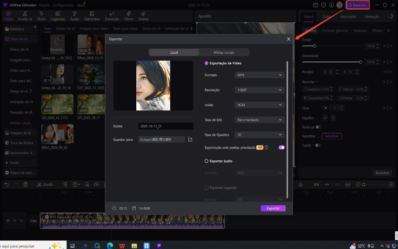Open Microsoft Edge from the taskbar
This screenshot has width=398, height=249.
[x=109, y=246]
